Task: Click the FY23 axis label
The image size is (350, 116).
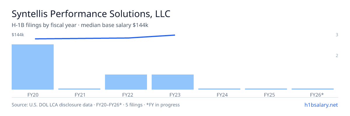Action: tap(173, 95)
